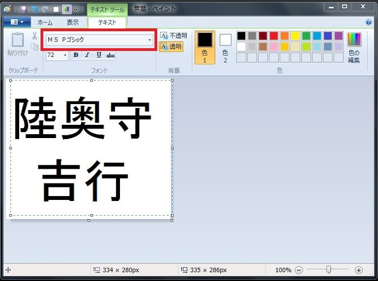Pick the dark red color swatch
The height and width of the screenshot is (281, 378).
tap(263, 36)
